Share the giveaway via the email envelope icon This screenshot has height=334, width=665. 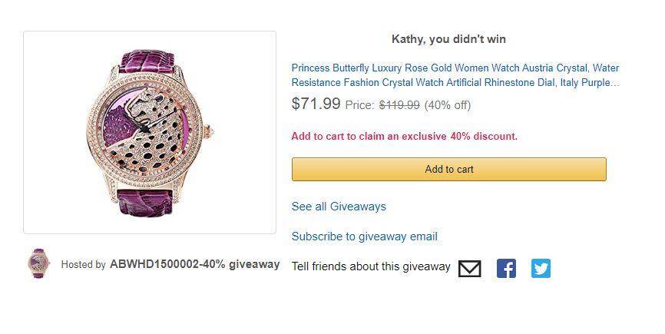[469, 269]
